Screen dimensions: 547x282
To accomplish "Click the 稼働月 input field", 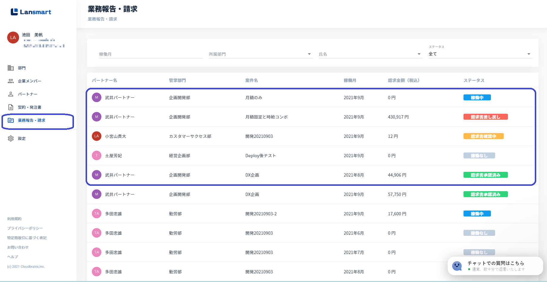I will pyautogui.click(x=151, y=54).
